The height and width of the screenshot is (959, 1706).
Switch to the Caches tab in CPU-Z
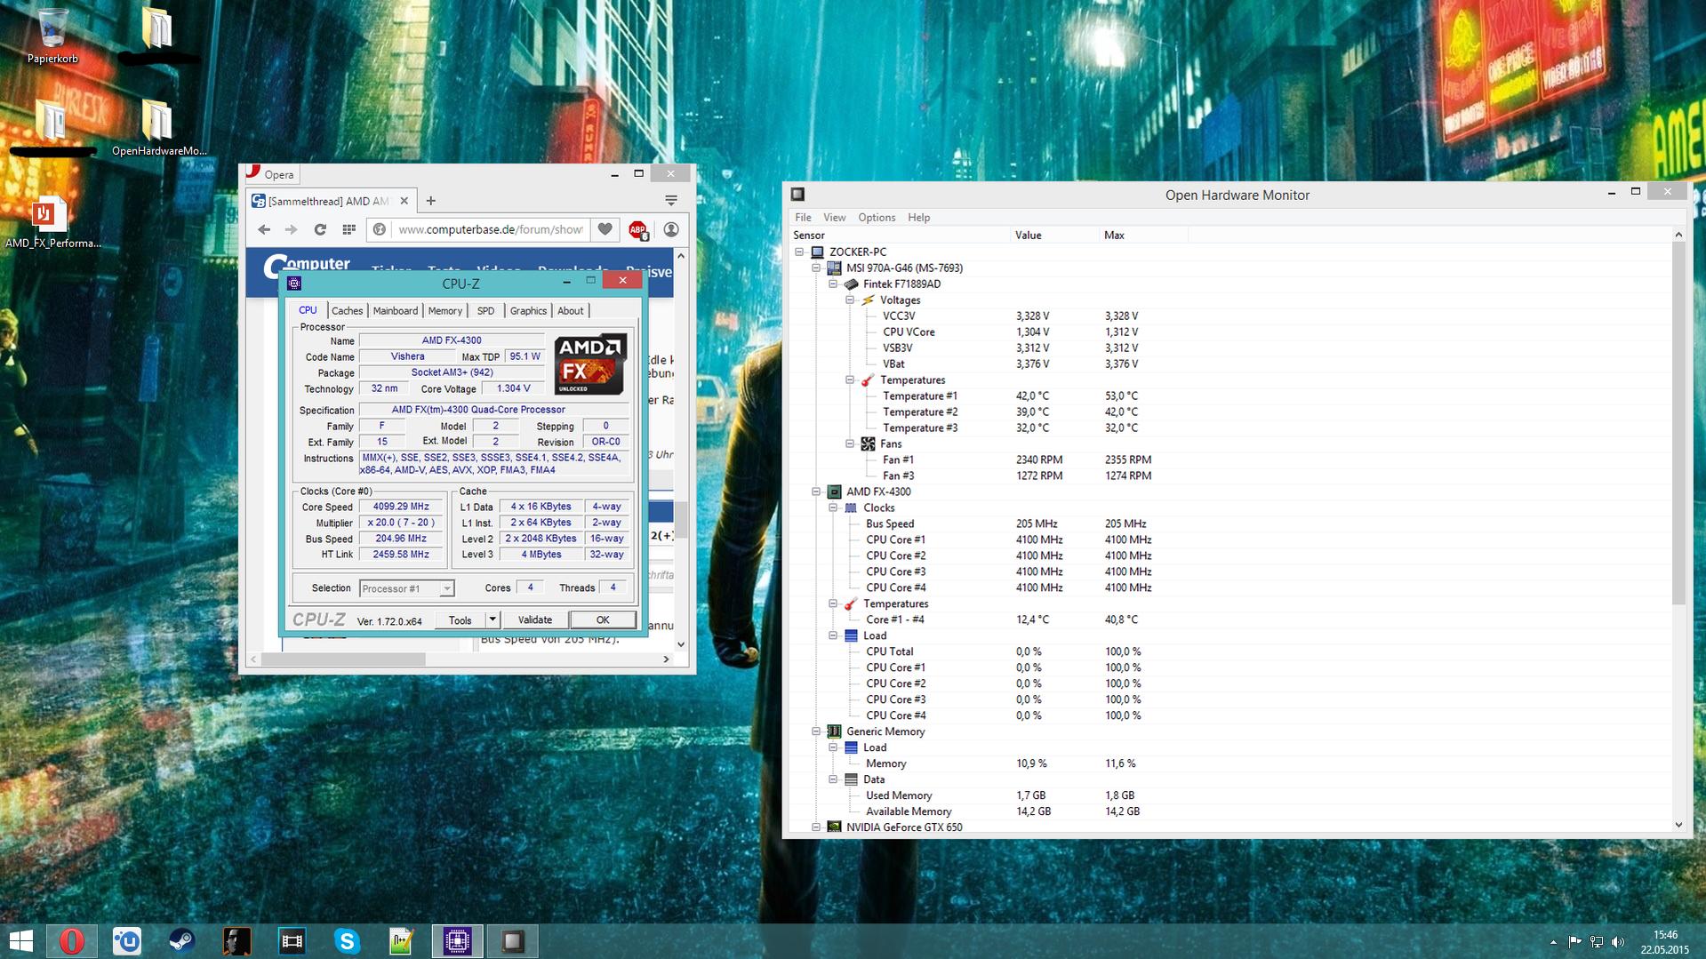[347, 311]
